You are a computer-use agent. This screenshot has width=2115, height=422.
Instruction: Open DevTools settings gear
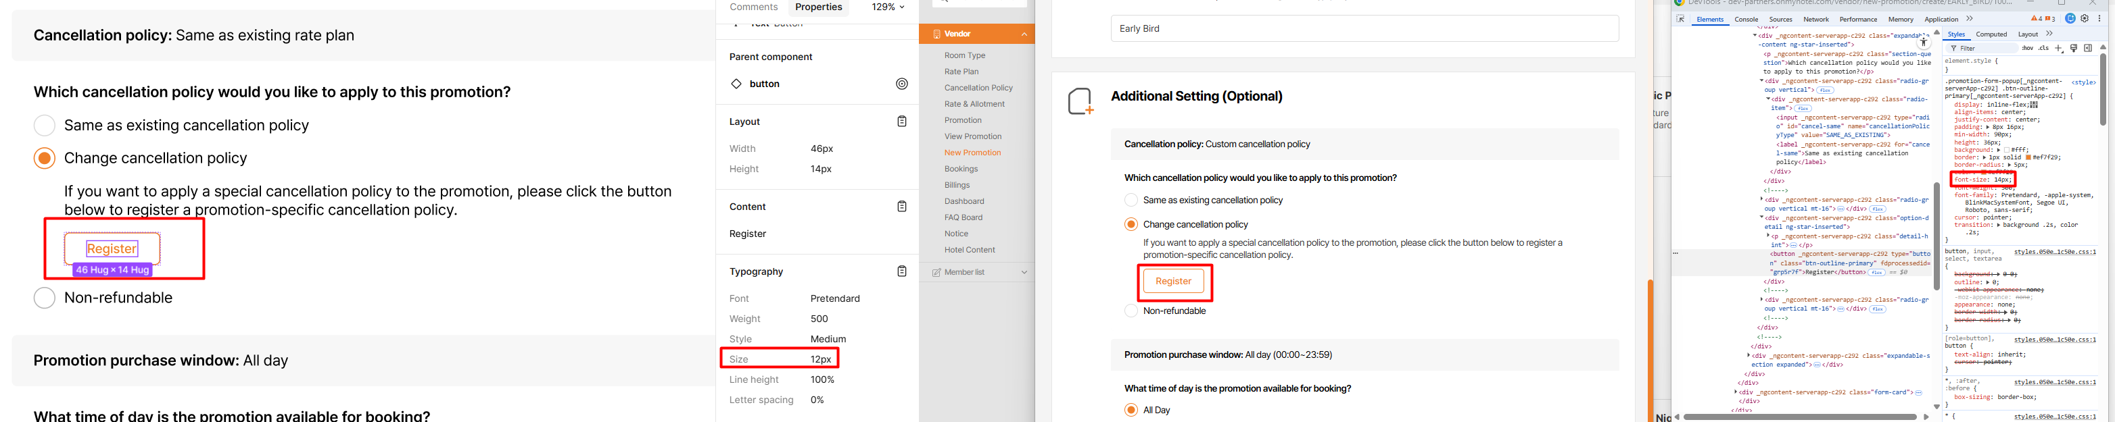2085,19
